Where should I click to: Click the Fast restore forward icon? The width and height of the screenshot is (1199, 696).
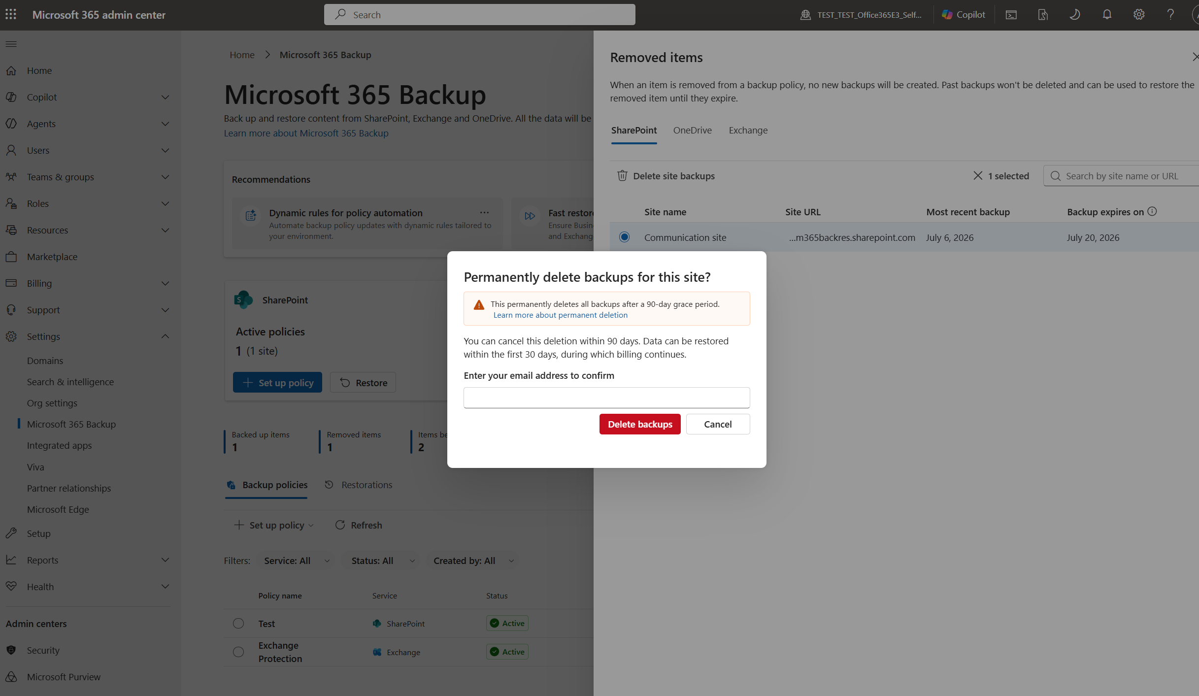click(530, 216)
